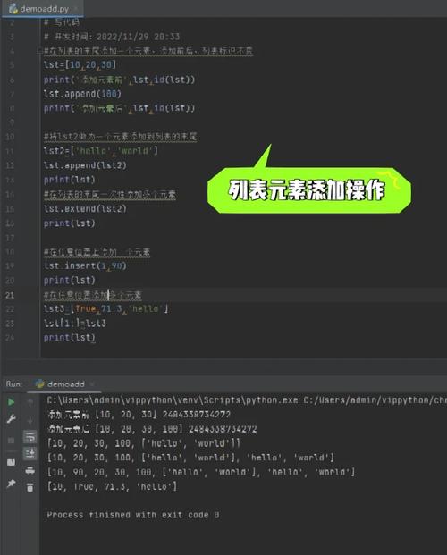This screenshot has width=447, height=555.
Task: Print the console output
Action: (30, 470)
